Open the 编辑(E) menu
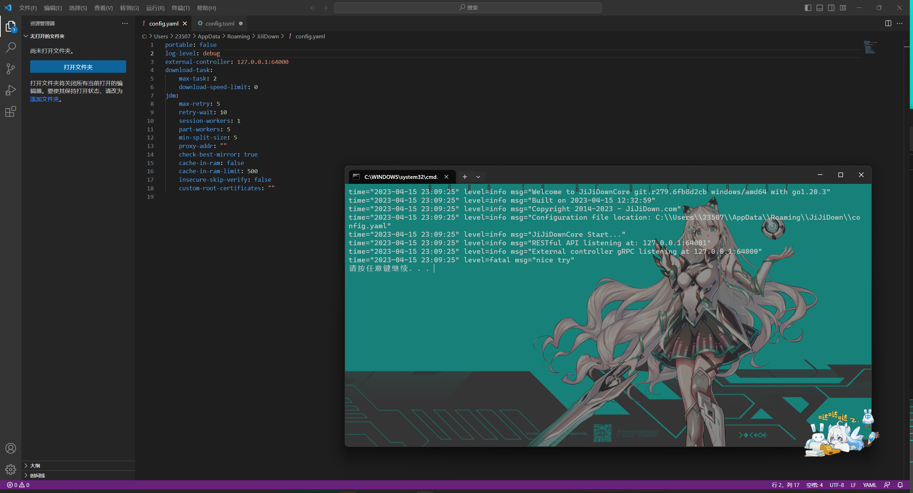Screen dimensions: 913x493 (53, 8)
